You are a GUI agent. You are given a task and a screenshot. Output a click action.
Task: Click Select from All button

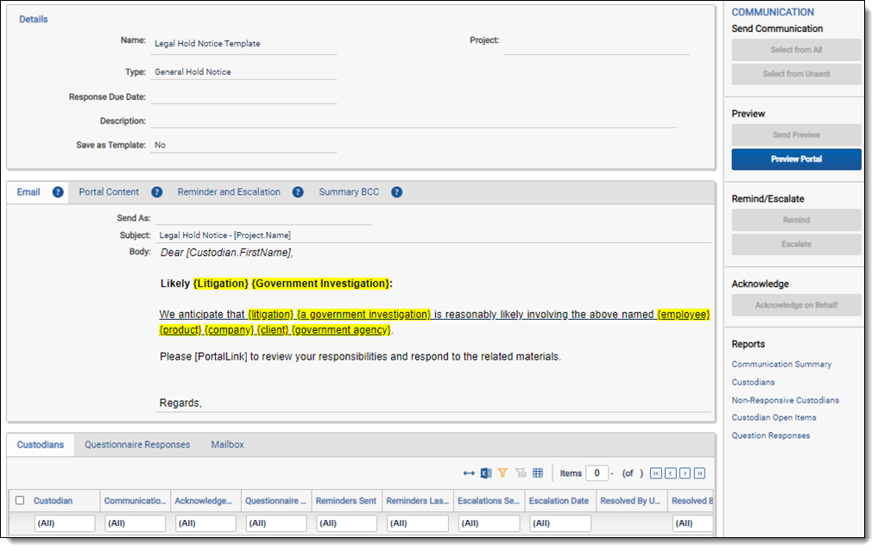tap(796, 50)
